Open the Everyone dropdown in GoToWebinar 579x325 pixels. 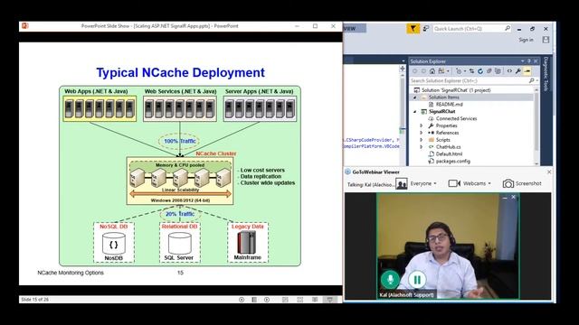coord(423,183)
